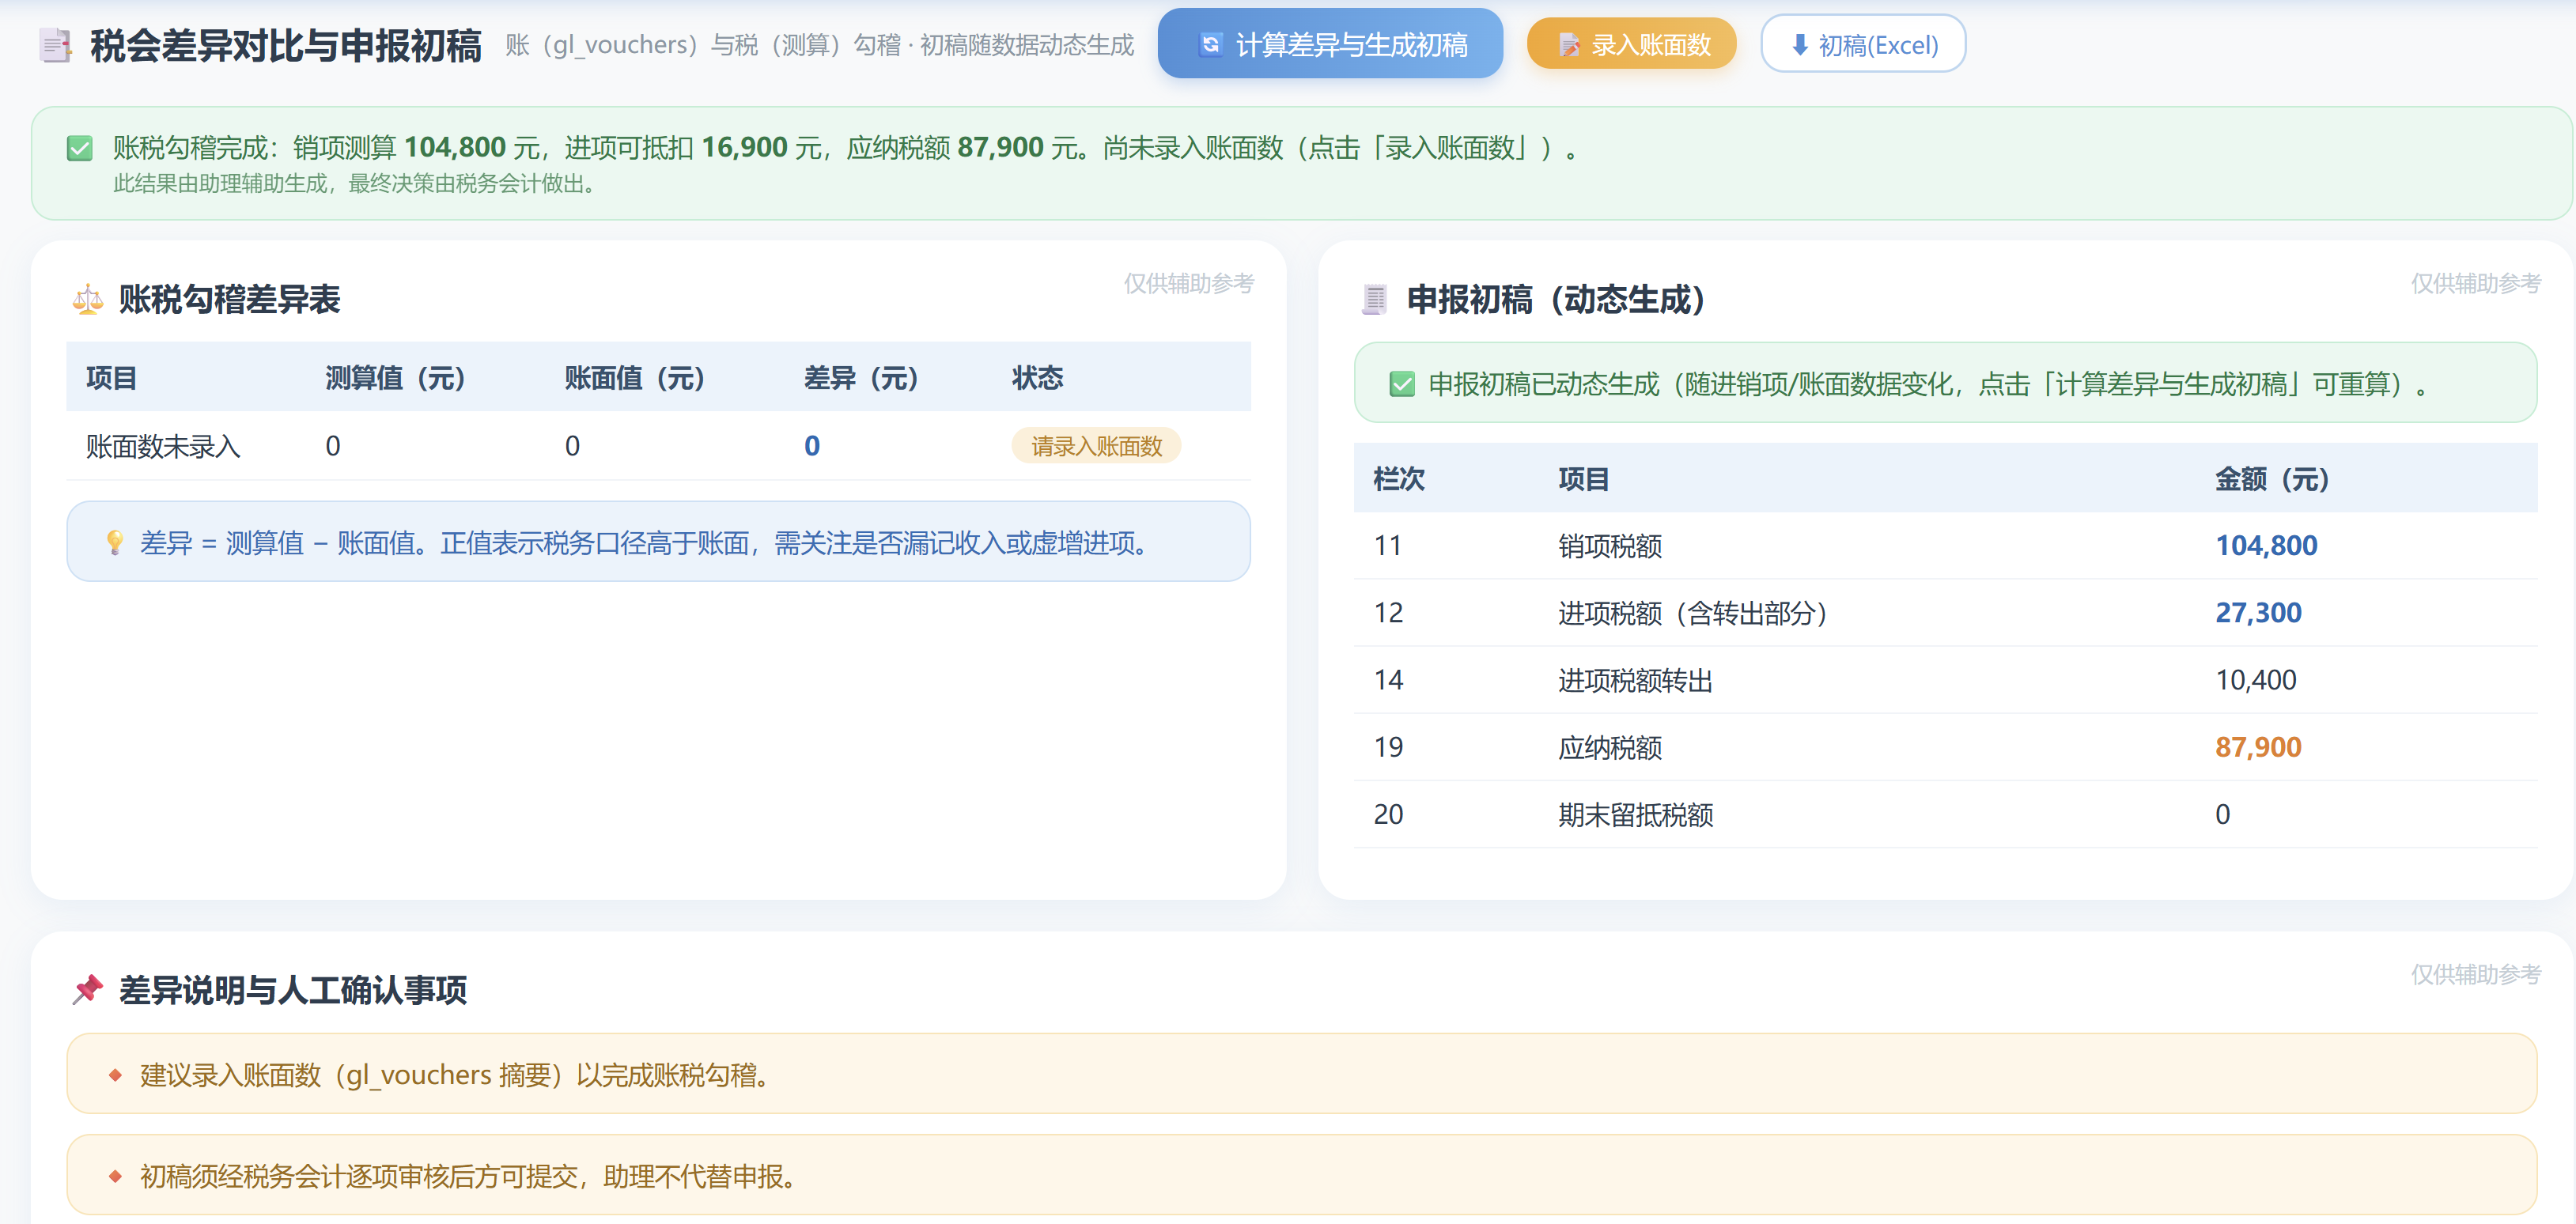Click 仅供辅助参考 label in 账税勾稽差异表 card
The width and height of the screenshot is (2576, 1224).
1188,283
